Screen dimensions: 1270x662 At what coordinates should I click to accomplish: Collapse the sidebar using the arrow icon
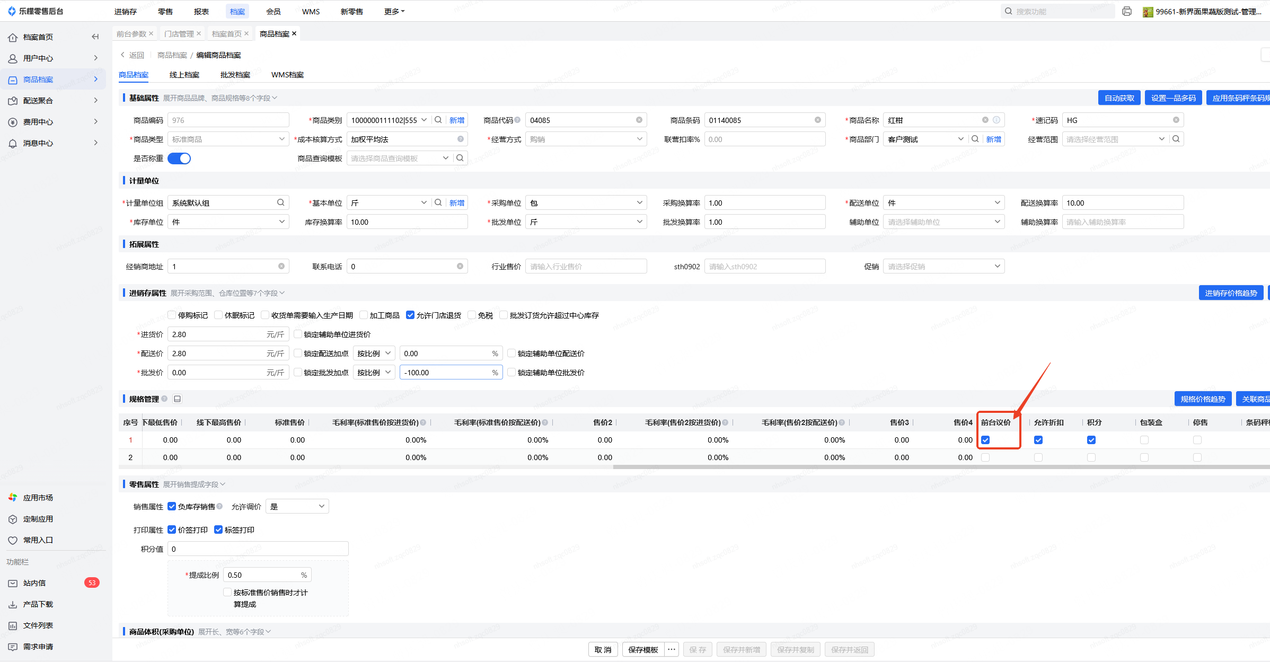pyautogui.click(x=95, y=37)
